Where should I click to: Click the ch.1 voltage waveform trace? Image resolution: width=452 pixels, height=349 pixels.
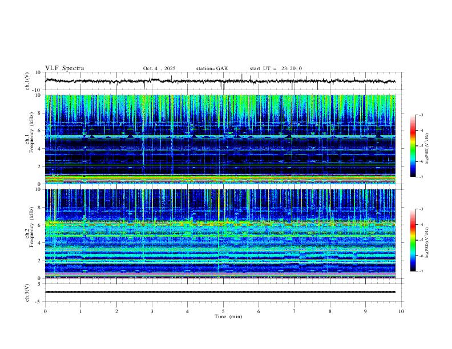coord(220,81)
